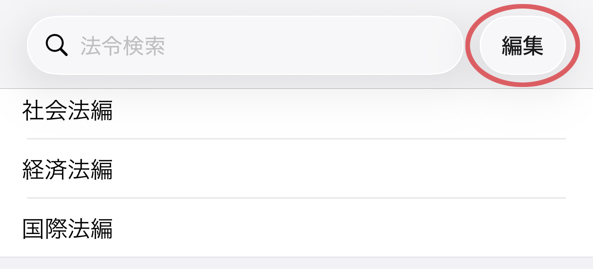The height and width of the screenshot is (269, 593).
Task: Tap the 編集 button
Action: tap(522, 46)
